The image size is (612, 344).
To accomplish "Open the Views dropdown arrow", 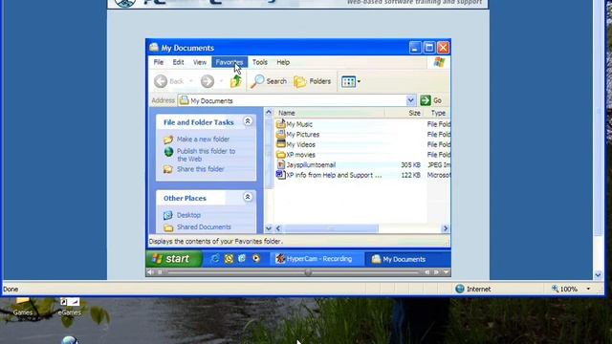I will pyautogui.click(x=359, y=81).
